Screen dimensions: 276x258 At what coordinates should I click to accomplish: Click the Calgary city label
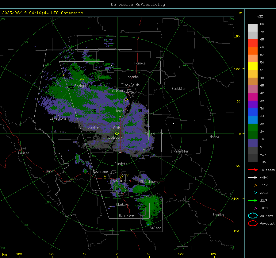pyautogui.click(x=120, y=180)
